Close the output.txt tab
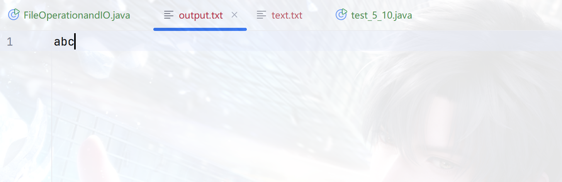This screenshot has width=562, height=182. click(x=234, y=15)
